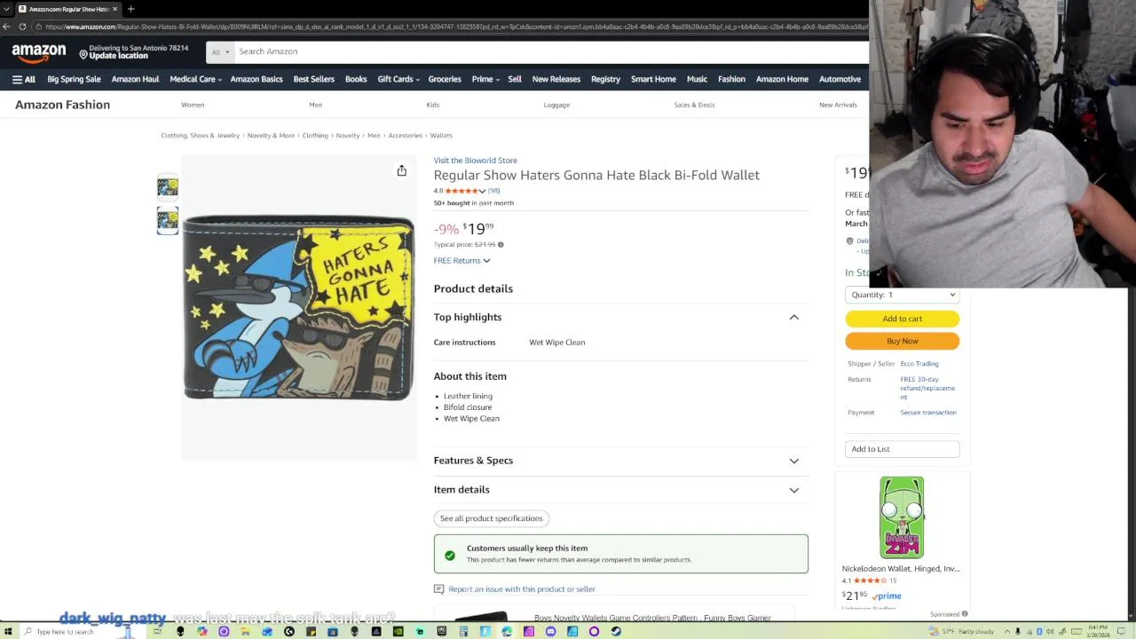Open New Releases nav item
The image size is (1136, 639).
[556, 79]
